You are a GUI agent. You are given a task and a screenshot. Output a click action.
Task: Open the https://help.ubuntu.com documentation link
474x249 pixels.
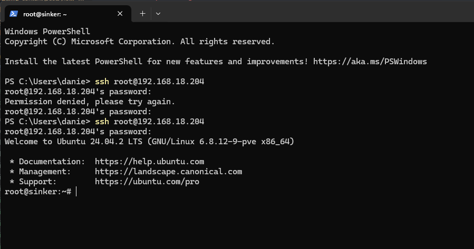tap(149, 162)
